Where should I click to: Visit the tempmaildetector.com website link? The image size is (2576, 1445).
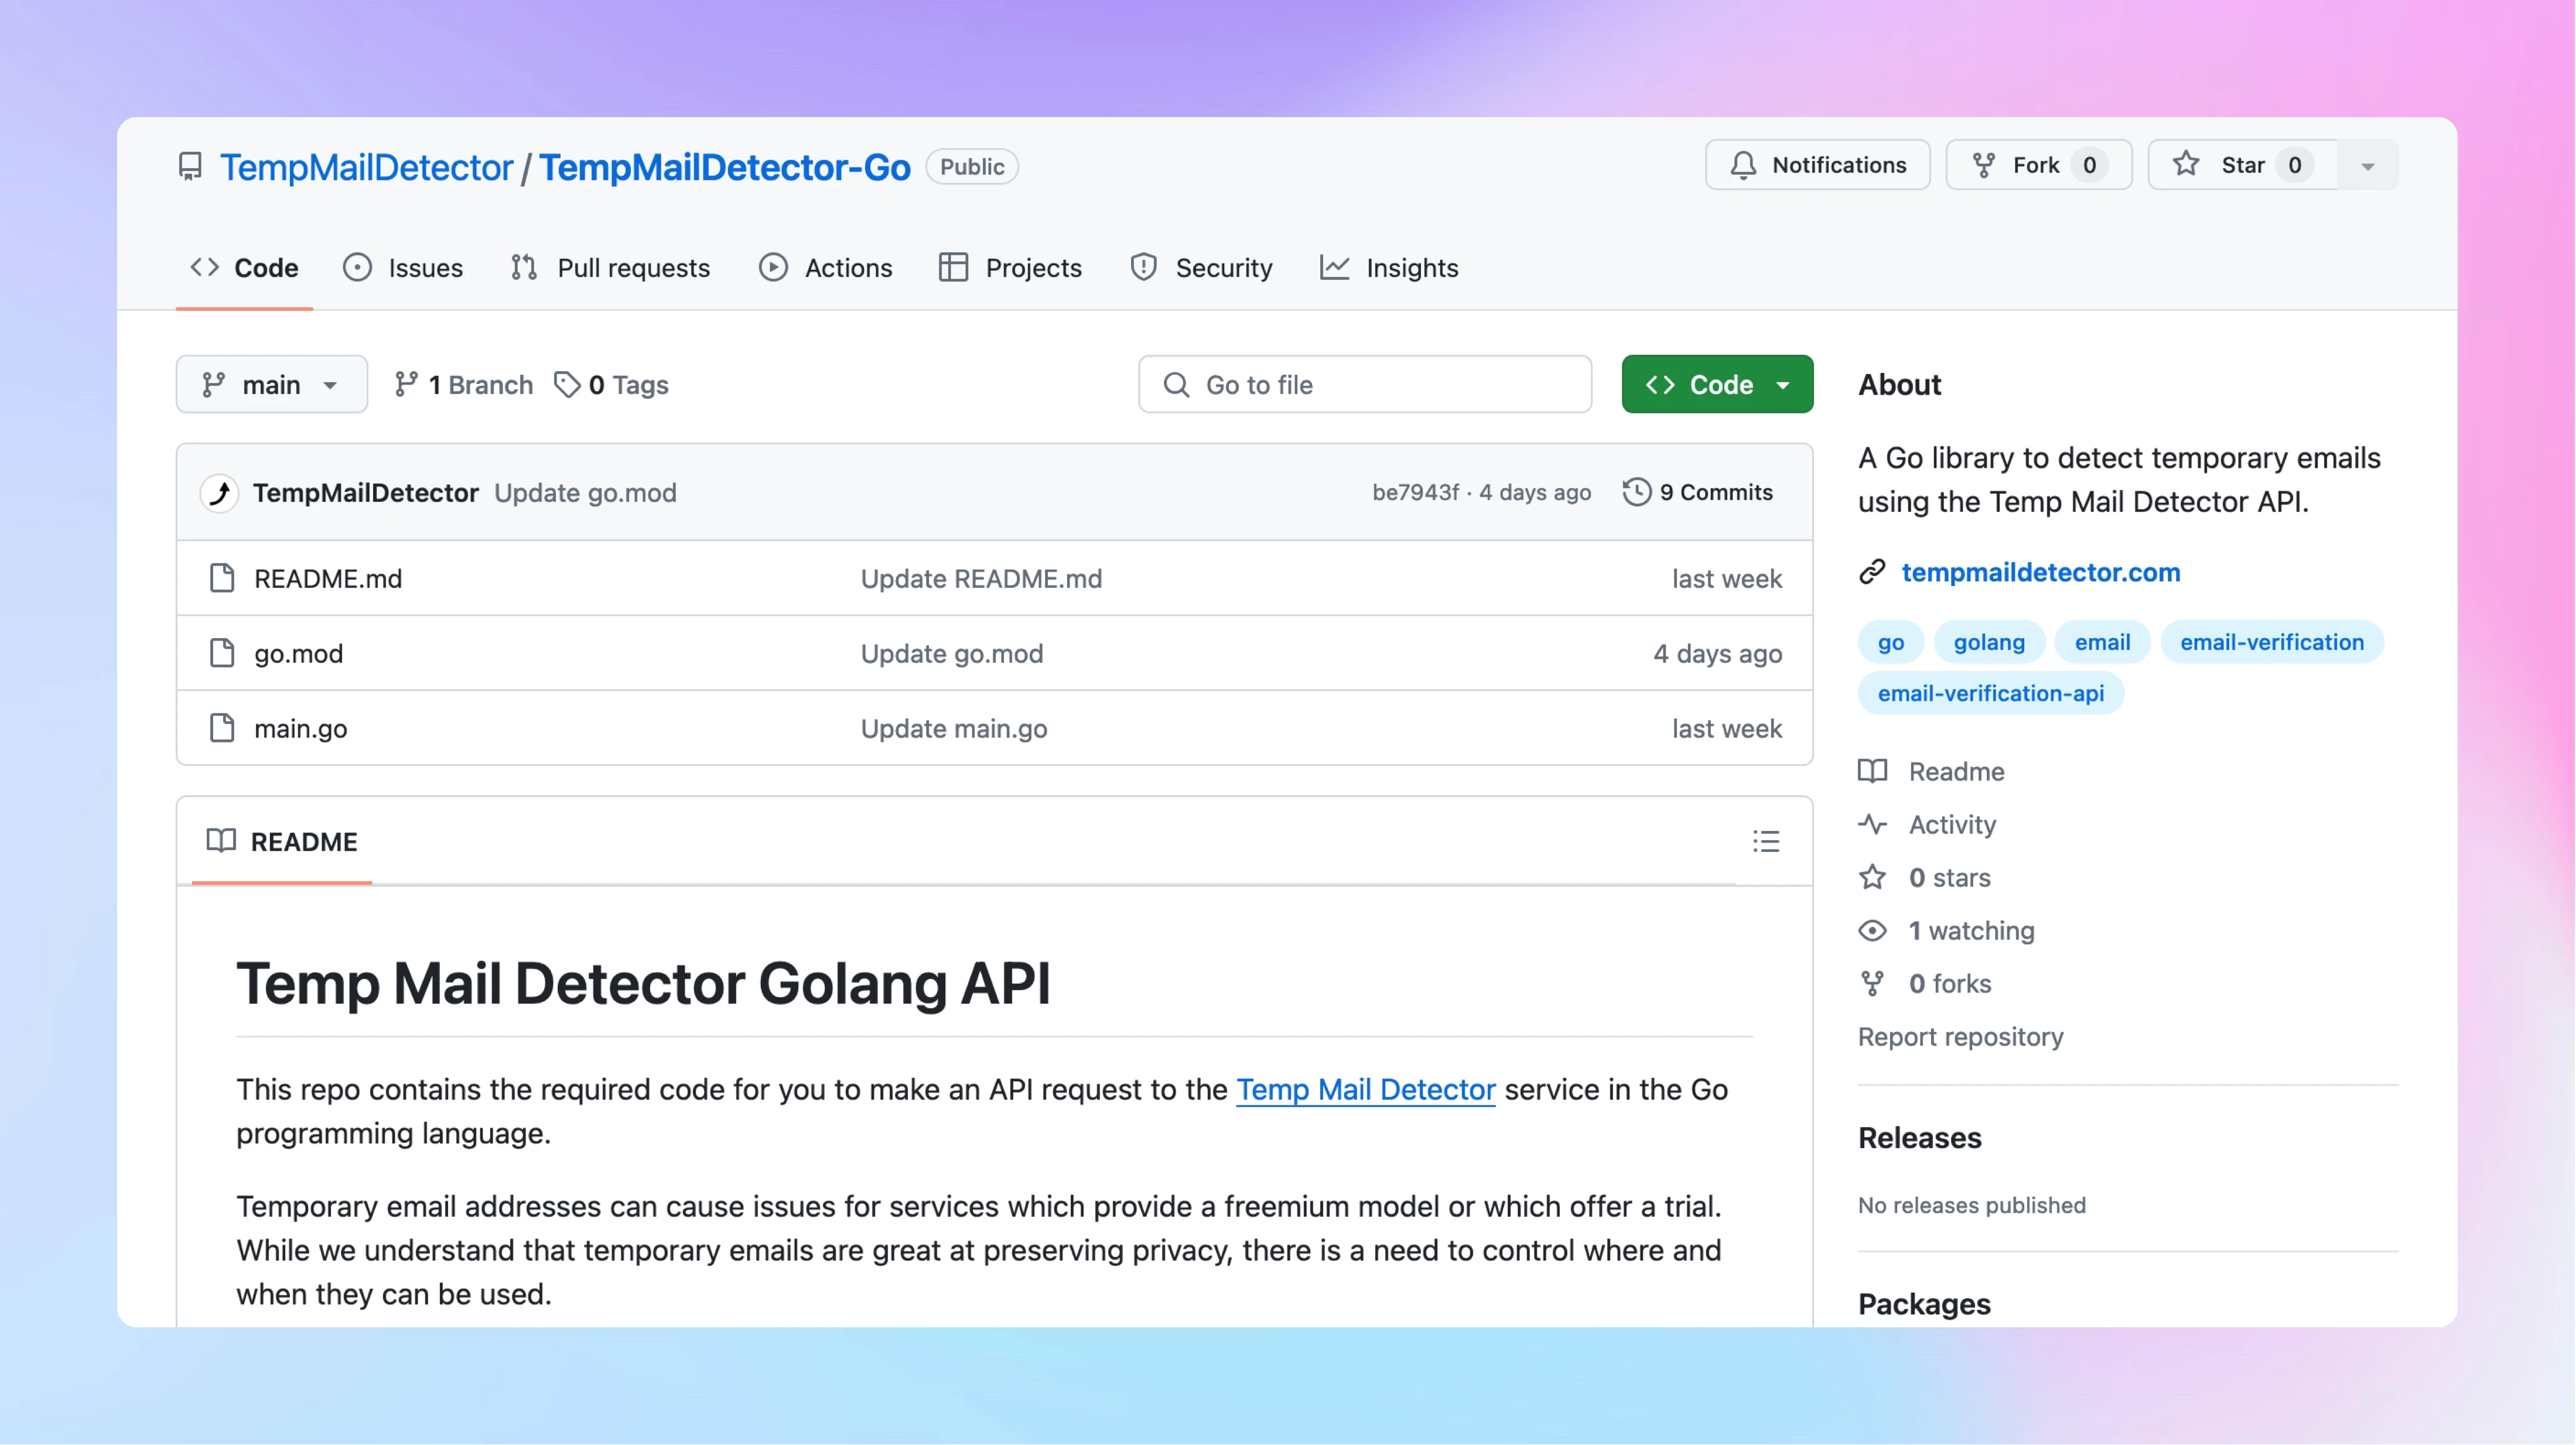point(2042,573)
